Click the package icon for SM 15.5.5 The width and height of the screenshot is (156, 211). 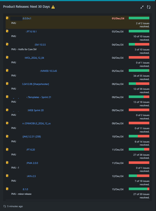7,44
